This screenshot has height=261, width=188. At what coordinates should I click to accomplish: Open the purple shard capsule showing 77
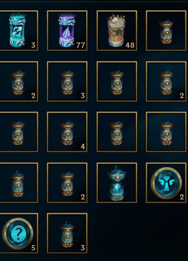click(67, 30)
